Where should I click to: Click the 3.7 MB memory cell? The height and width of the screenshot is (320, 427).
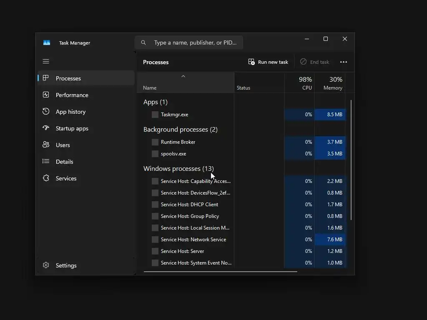[x=330, y=142]
